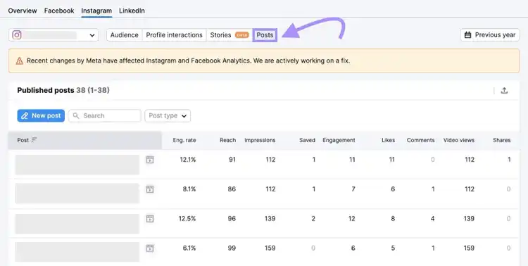This screenshot has height=266, width=528.
Task: Expand the Post type filter
Action: pos(168,115)
